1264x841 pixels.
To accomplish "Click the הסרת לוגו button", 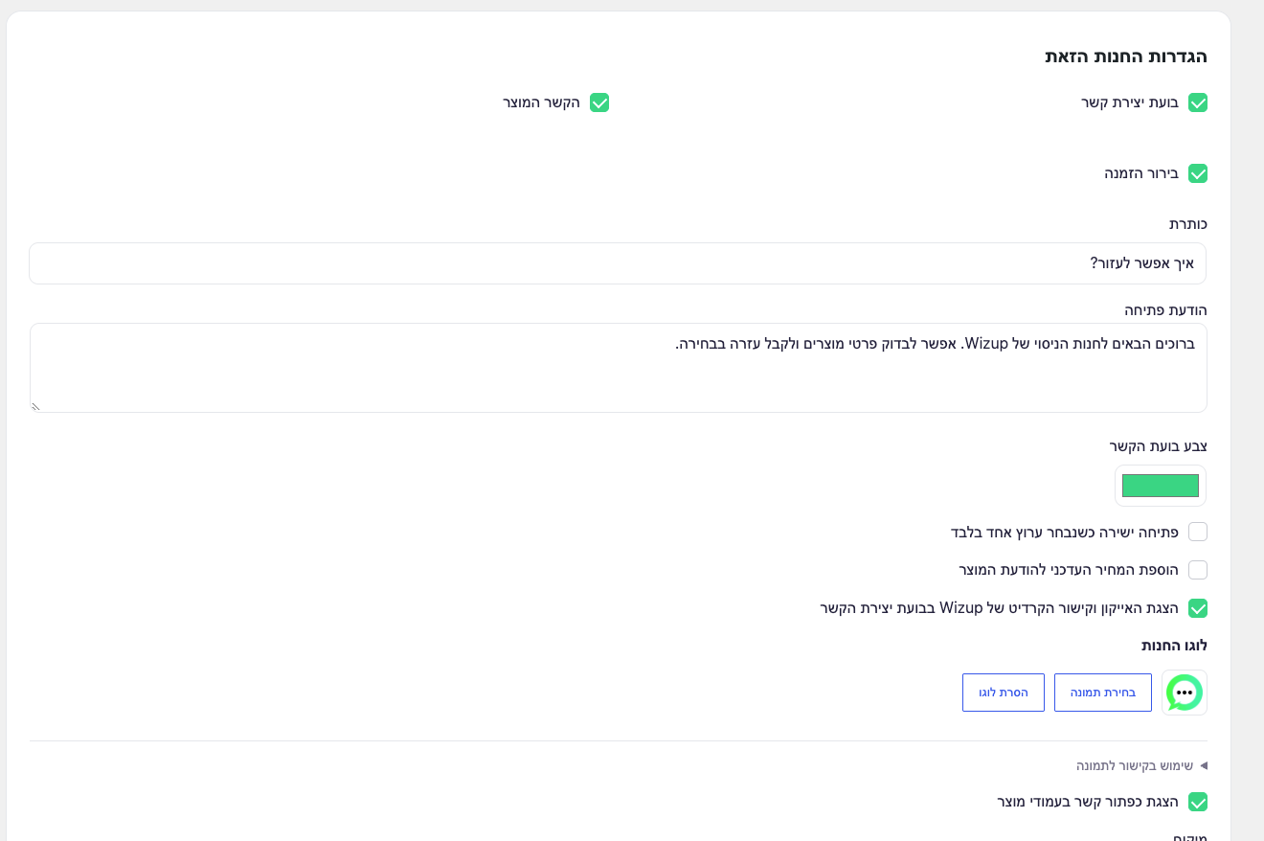I will (1004, 693).
